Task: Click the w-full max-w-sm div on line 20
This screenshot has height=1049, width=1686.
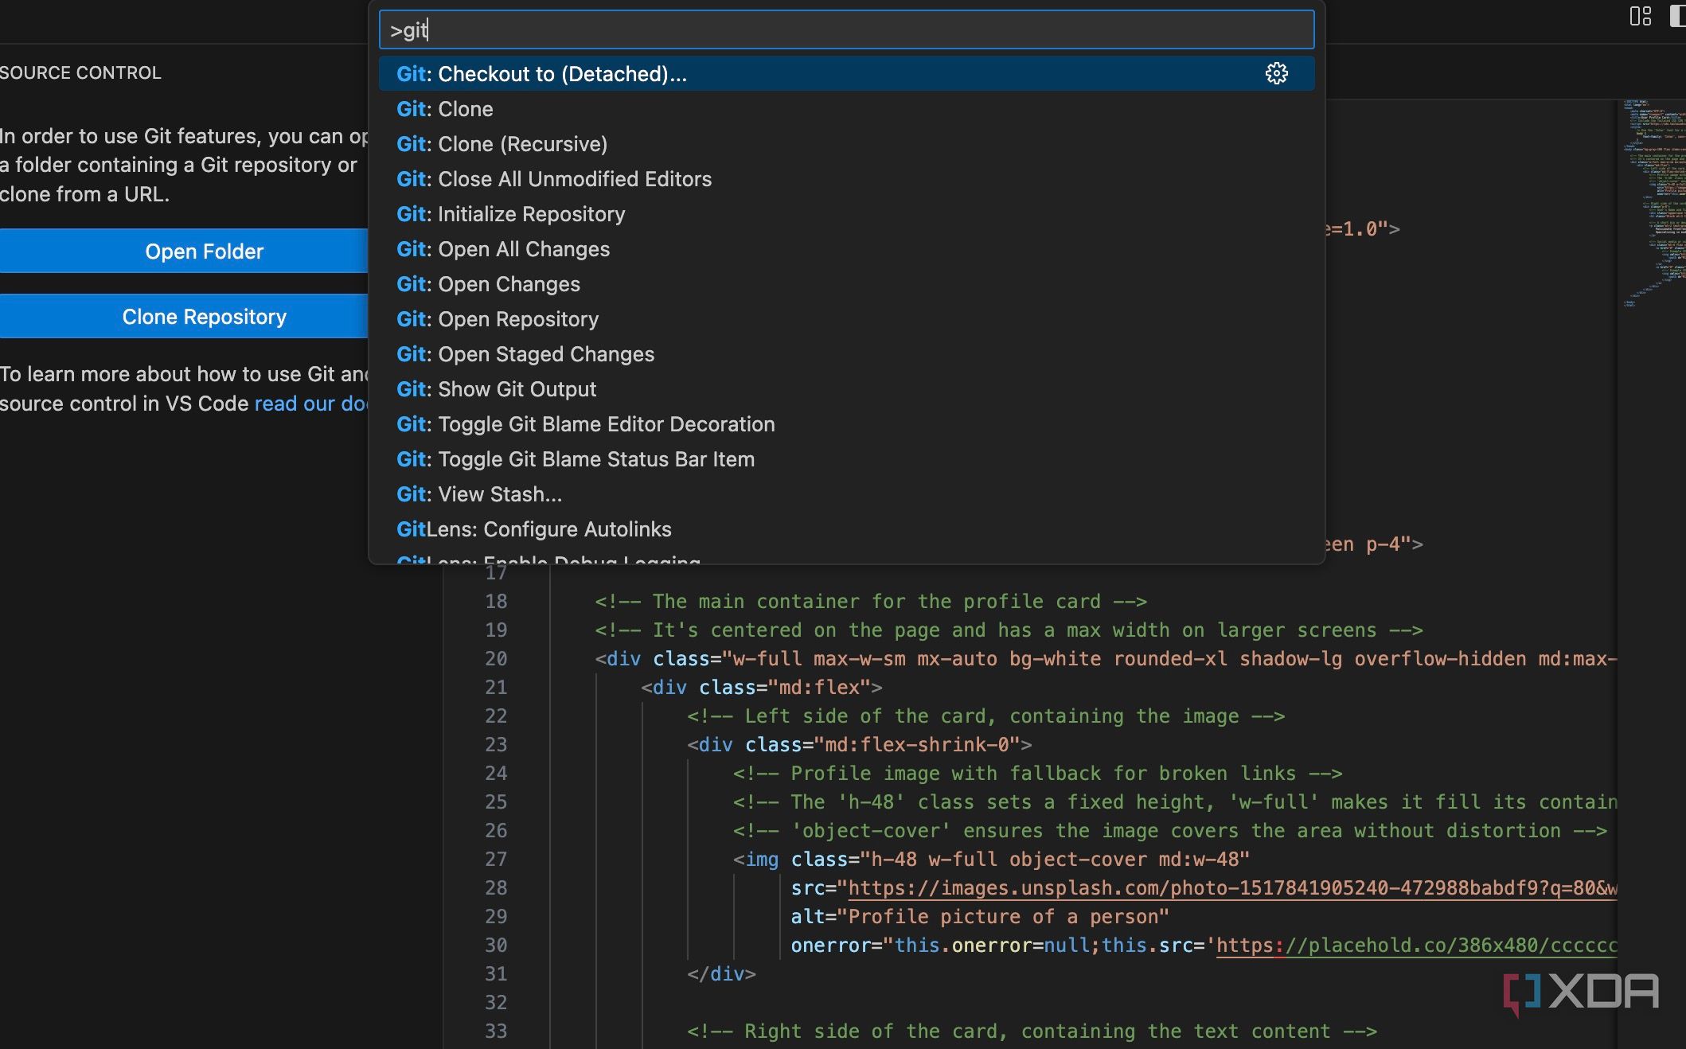Action: [1106, 659]
